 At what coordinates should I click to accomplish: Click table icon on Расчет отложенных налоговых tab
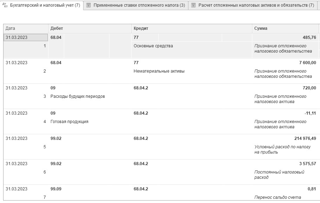[193, 5]
